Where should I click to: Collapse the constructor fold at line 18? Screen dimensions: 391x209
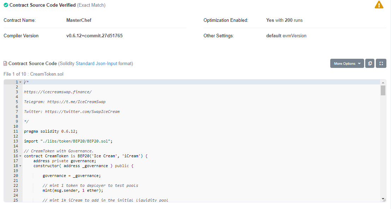pos(20,166)
